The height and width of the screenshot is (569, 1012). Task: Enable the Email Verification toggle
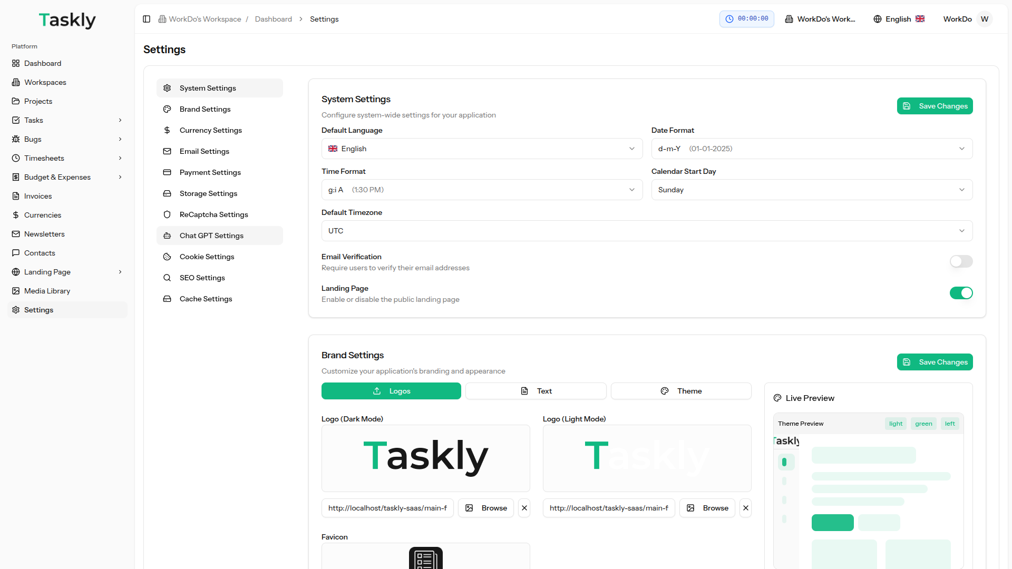point(961,261)
